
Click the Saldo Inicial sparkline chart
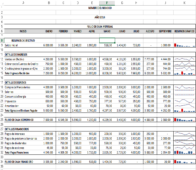[184, 45]
